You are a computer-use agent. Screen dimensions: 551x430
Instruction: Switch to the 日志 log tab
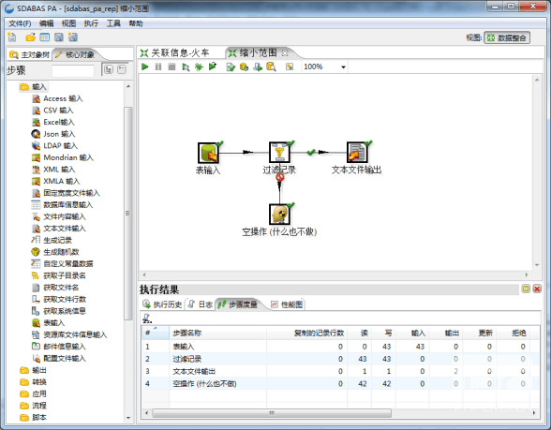click(201, 304)
